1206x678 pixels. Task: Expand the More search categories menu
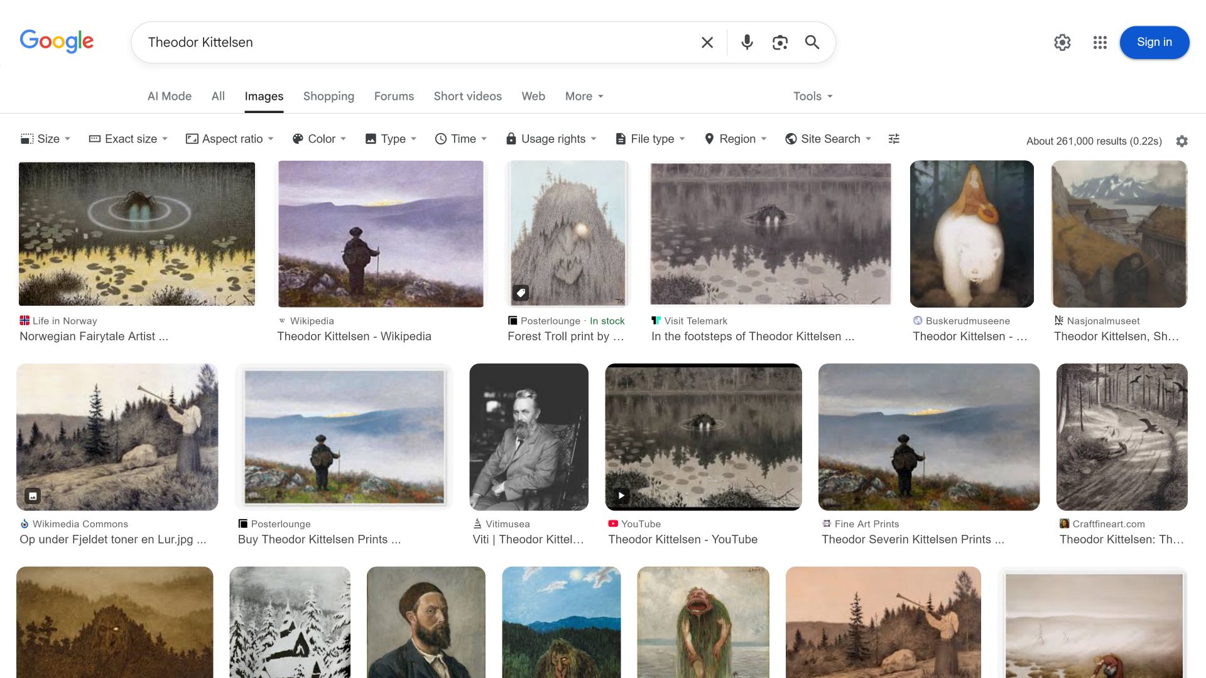(x=583, y=96)
